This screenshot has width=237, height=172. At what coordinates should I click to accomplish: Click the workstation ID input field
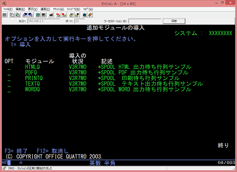pyautogui.click(x=145, y=21)
